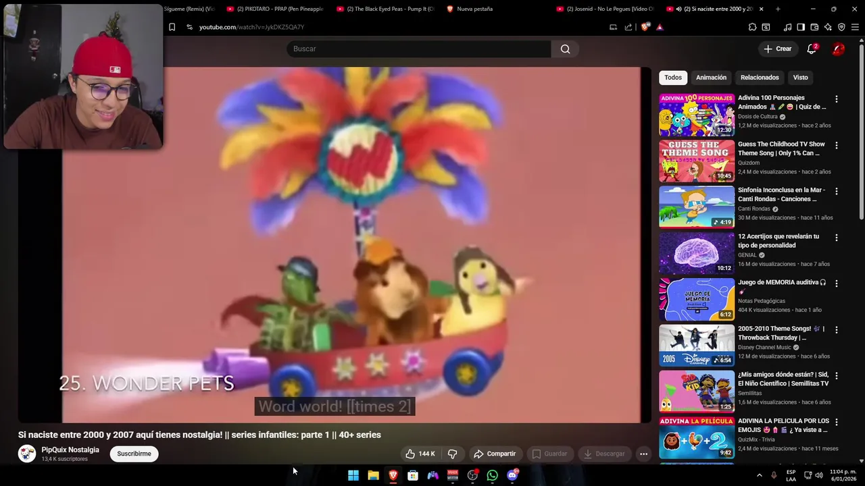Click the volume icon in system tray
Image resolution: width=865 pixels, height=486 pixels.
click(819, 475)
